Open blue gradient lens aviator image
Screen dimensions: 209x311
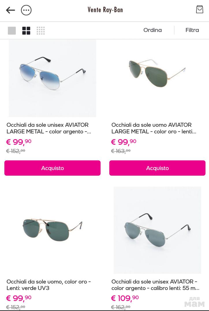(x=53, y=78)
